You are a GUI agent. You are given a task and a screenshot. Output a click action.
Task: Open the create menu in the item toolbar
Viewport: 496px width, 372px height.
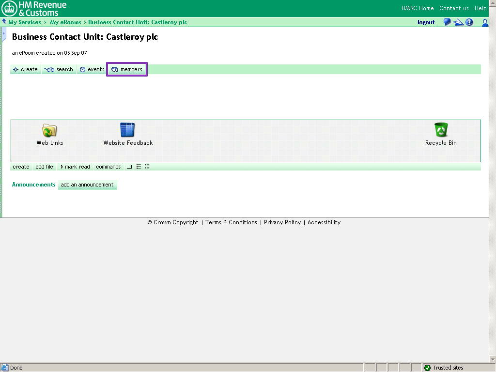click(x=20, y=167)
